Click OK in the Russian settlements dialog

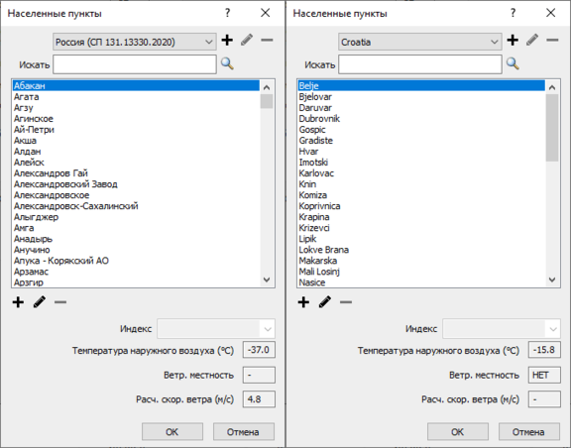click(x=172, y=432)
